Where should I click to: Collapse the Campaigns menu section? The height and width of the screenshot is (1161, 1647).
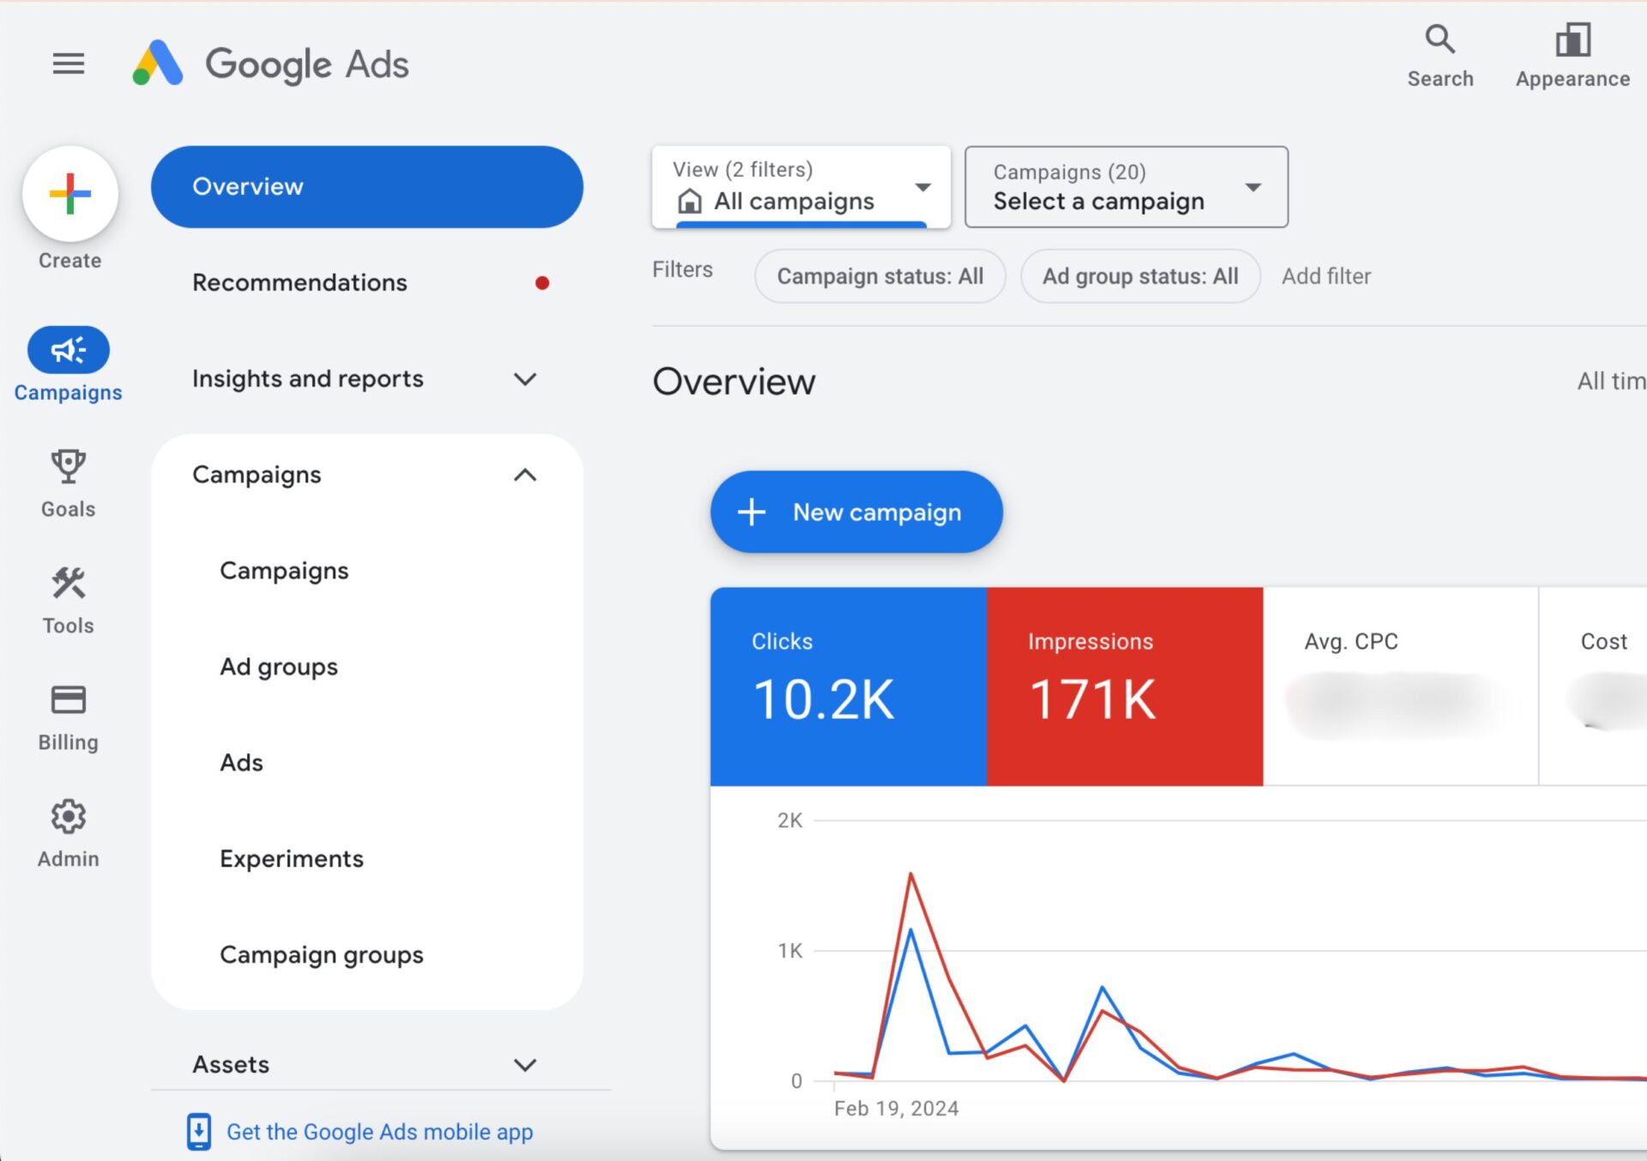pyautogui.click(x=527, y=475)
